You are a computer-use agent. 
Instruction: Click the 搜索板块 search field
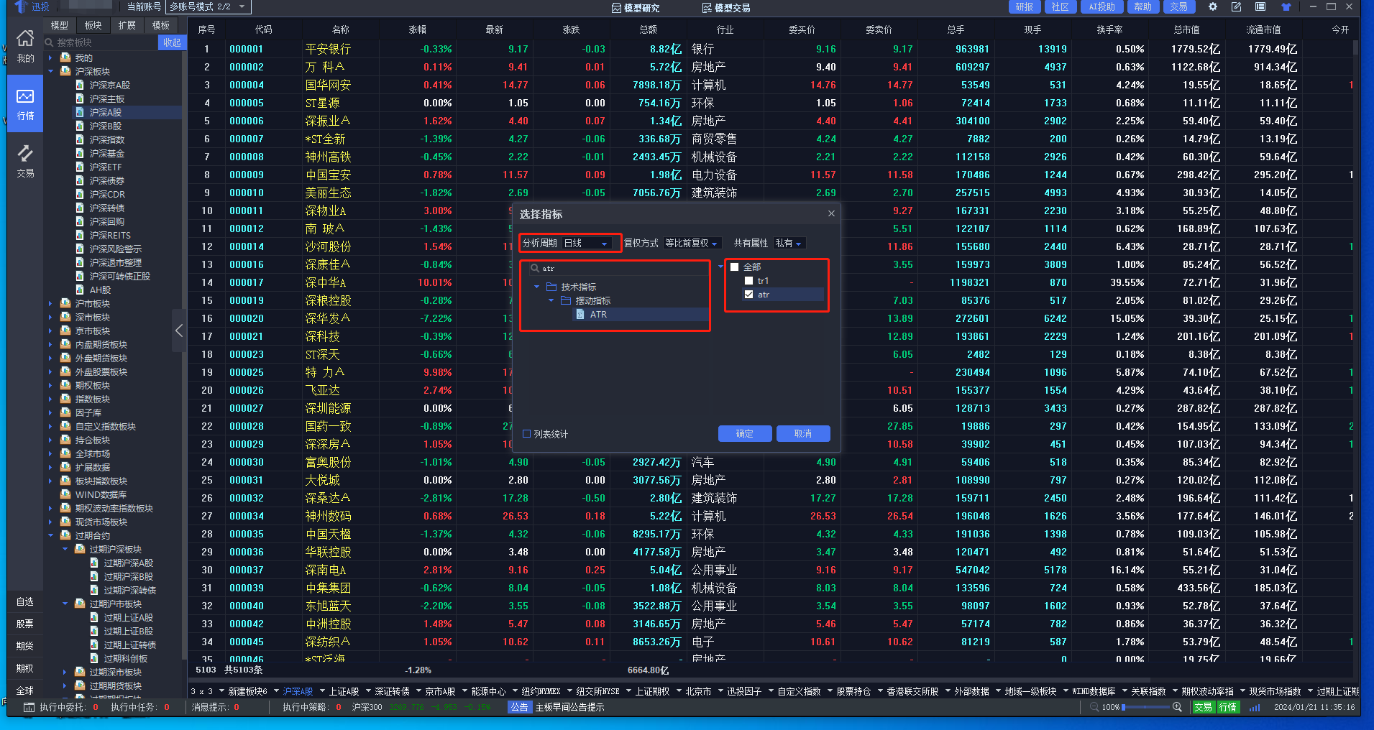[101, 42]
